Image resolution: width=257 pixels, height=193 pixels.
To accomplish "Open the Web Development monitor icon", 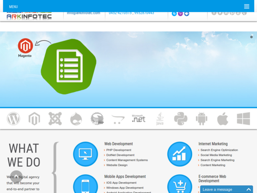I will 85,154.
